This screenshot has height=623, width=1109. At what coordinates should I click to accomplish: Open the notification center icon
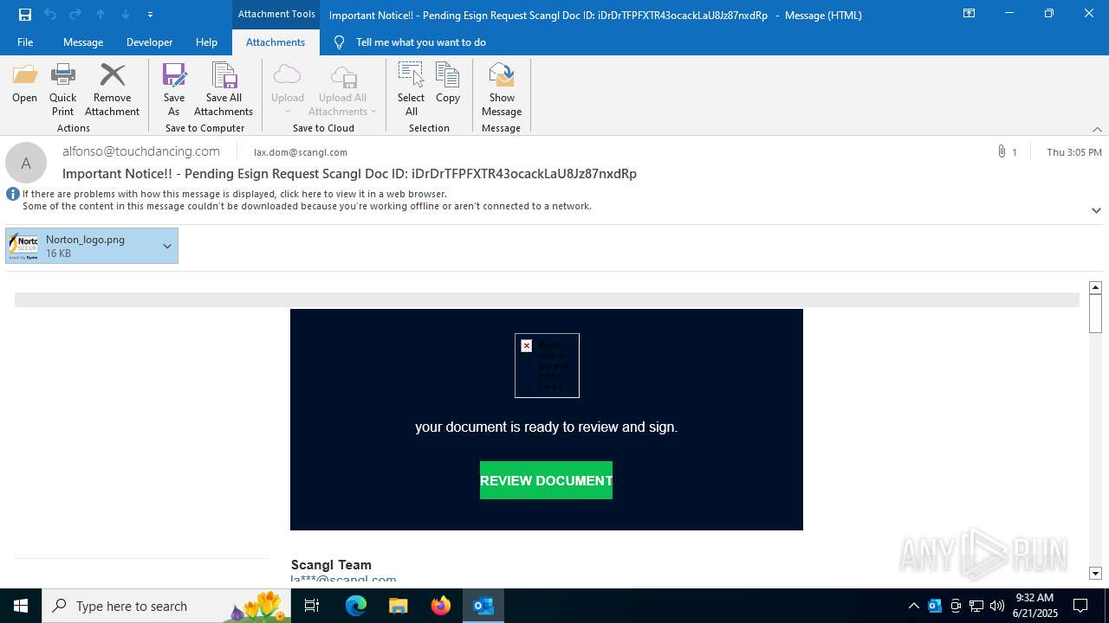click(1080, 606)
